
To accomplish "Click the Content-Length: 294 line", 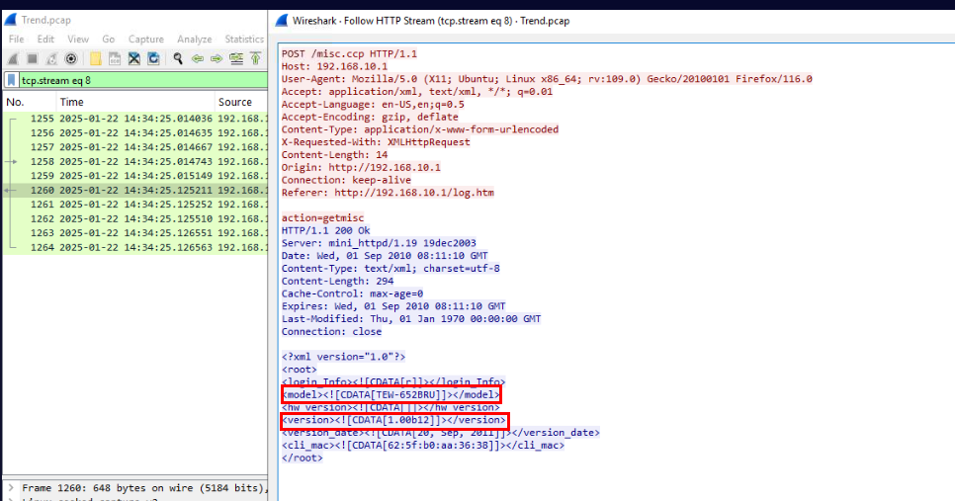I will (337, 282).
